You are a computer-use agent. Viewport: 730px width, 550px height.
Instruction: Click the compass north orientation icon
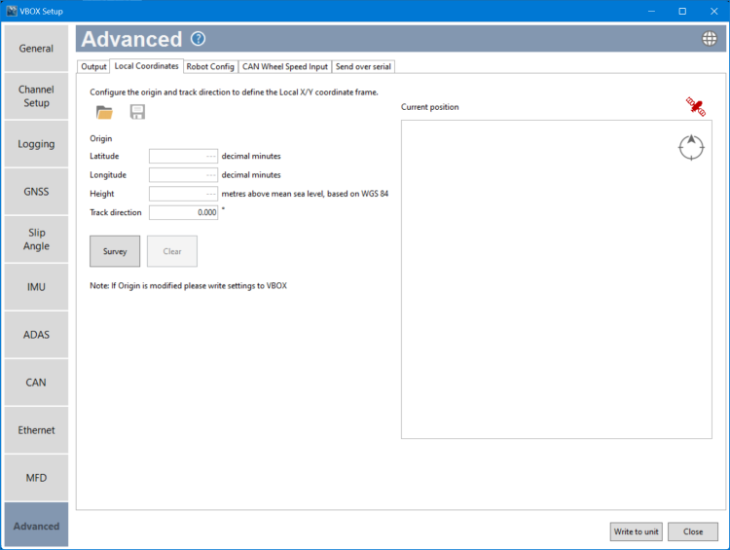[x=691, y=147]
